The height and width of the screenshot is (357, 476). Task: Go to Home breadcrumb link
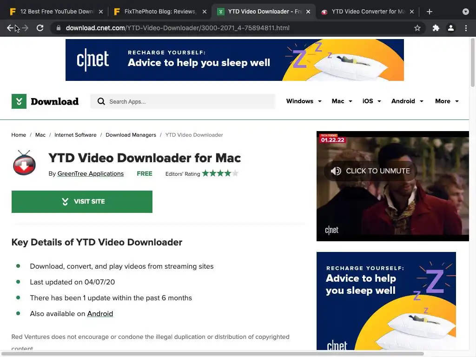click(19, 135)
